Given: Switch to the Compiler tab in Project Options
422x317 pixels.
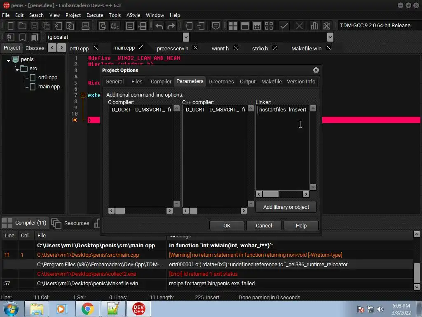Looking at the screenshot, I should [161, 81].
